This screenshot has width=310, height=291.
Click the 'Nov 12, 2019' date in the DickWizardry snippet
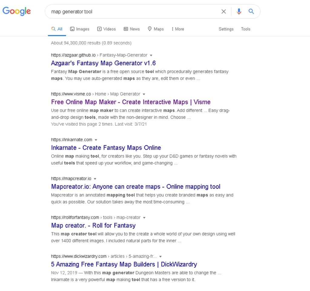pos(64,273)
